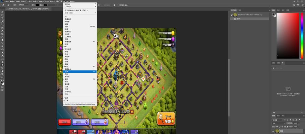This screenshot has width=305, height=134.
Task: Pick a shade in the color field
Action: pos(288,36)
